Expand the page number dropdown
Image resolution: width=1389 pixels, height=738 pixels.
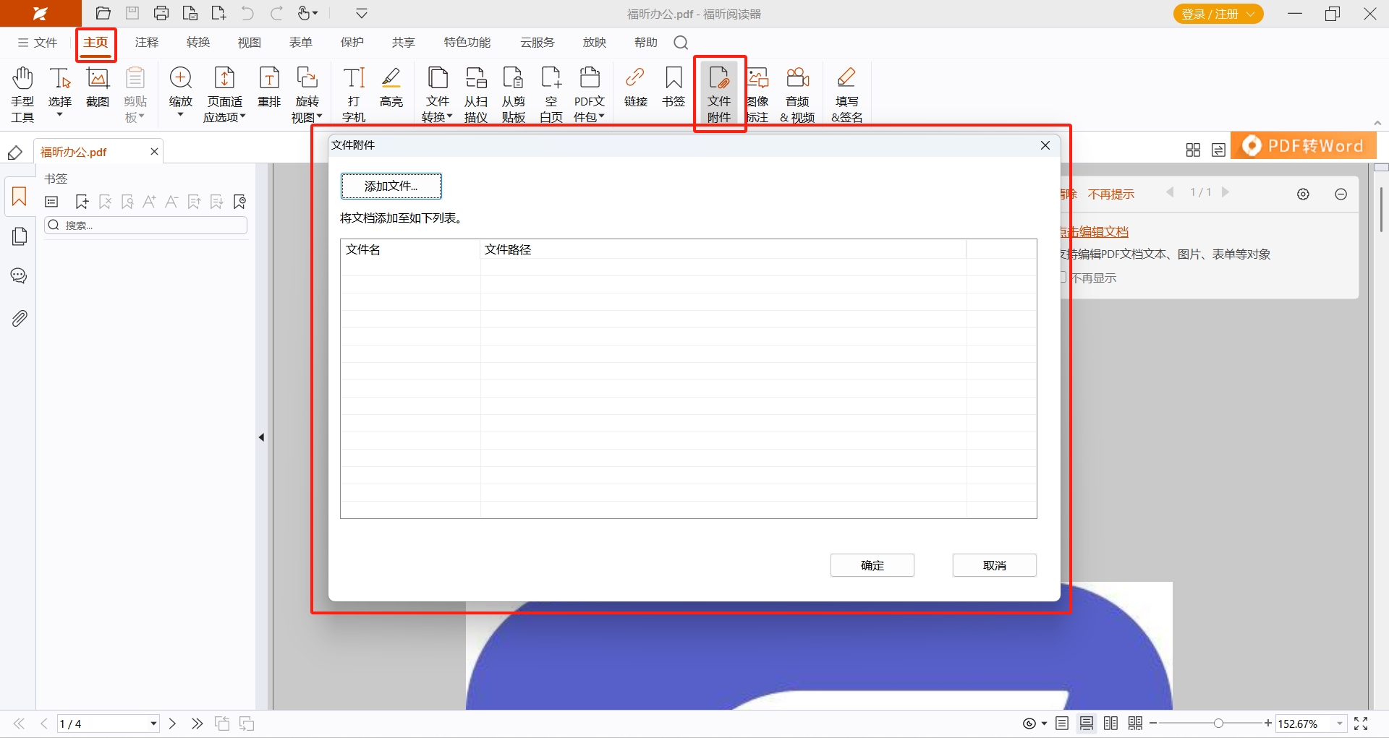coord(153,724)
